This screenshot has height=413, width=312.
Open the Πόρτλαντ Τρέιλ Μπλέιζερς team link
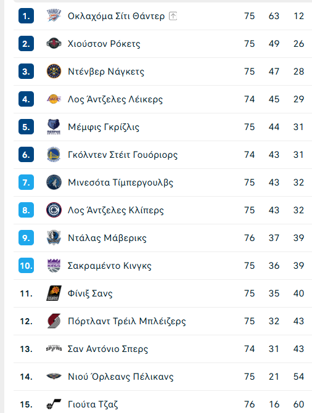(x=127, y=321)
